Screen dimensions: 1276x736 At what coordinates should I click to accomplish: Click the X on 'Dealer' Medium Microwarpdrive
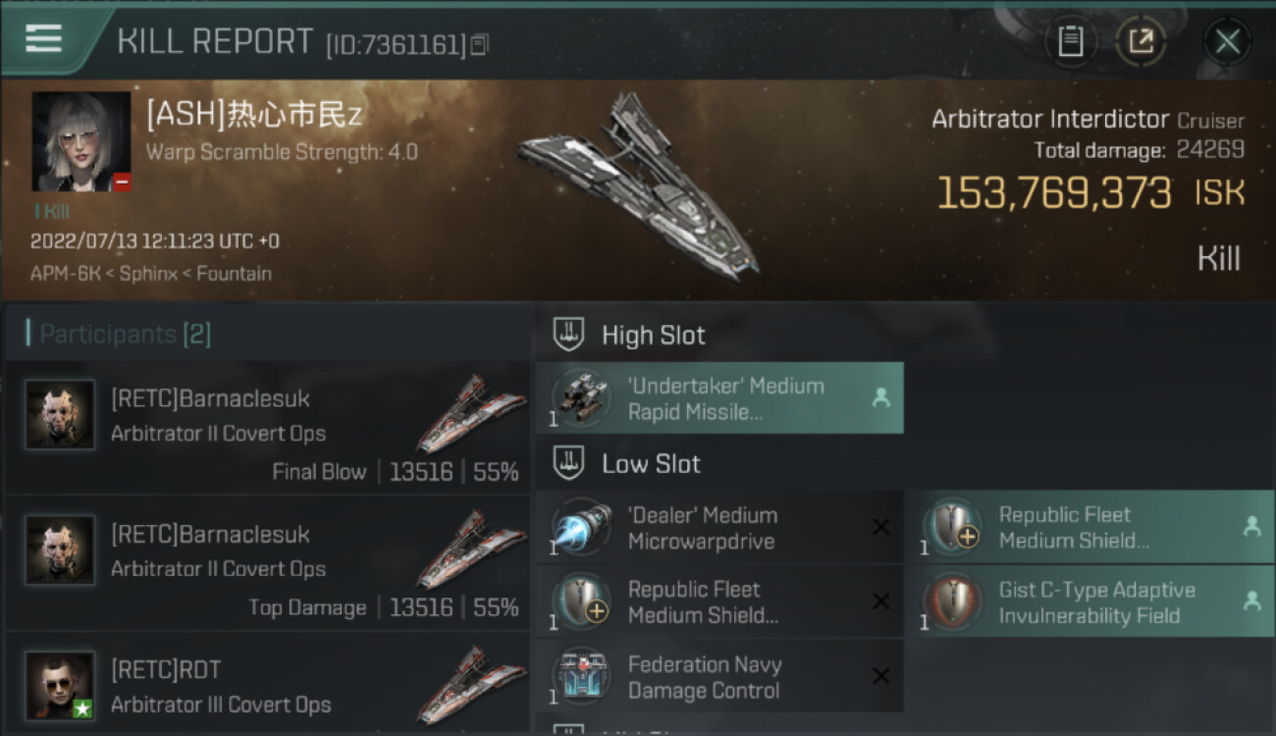coord(880,528)
